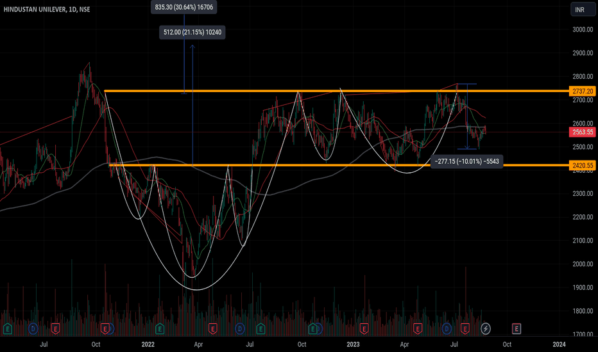Click the 2500.00 price axis label
The height and width of the screenshot is (352, 598).
click(583, 147)
